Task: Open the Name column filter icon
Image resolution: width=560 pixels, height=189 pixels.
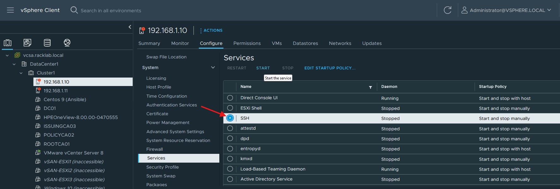Action: [x=371, y=87]
